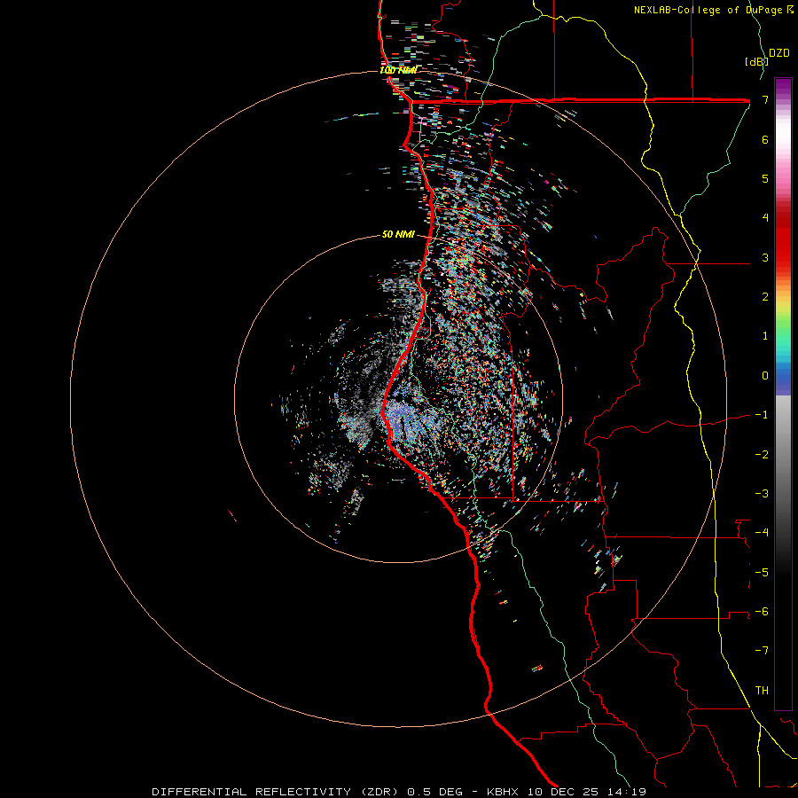The width and height of the screenshot is (798, 798).
Task: Click the -1 value on the color scale
Action: click(x=762, y=415)
